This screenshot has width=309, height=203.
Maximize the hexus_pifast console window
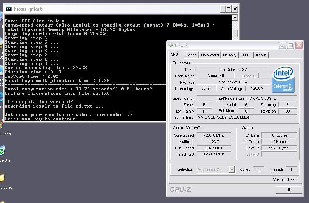228,9
